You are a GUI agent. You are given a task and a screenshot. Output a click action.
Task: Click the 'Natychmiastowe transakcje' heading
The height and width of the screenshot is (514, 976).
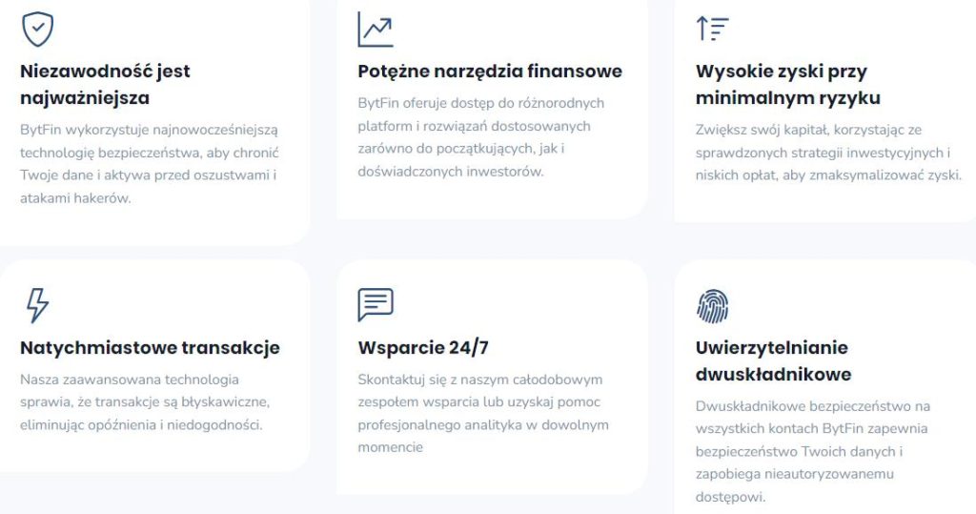click(150, 348)
